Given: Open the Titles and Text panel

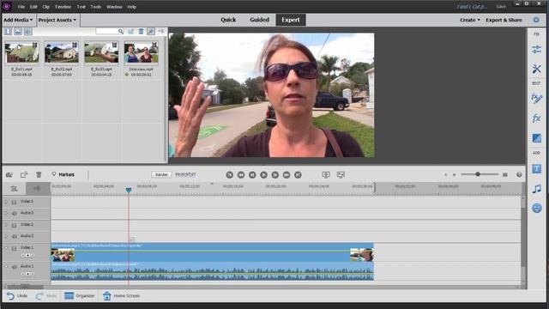Looking at the screenshot, I should [536, 169].
